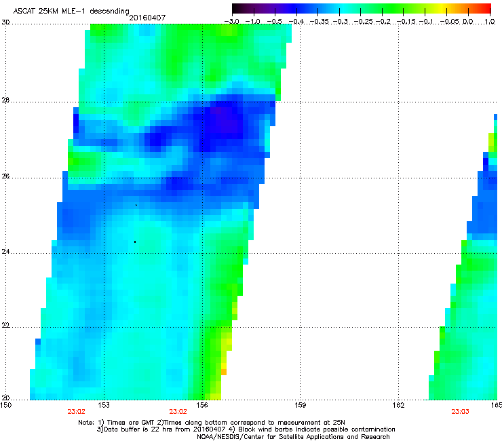The image size is (502, 441).
Task: Click the 1.0 color scale label
Action: point(490,22)
